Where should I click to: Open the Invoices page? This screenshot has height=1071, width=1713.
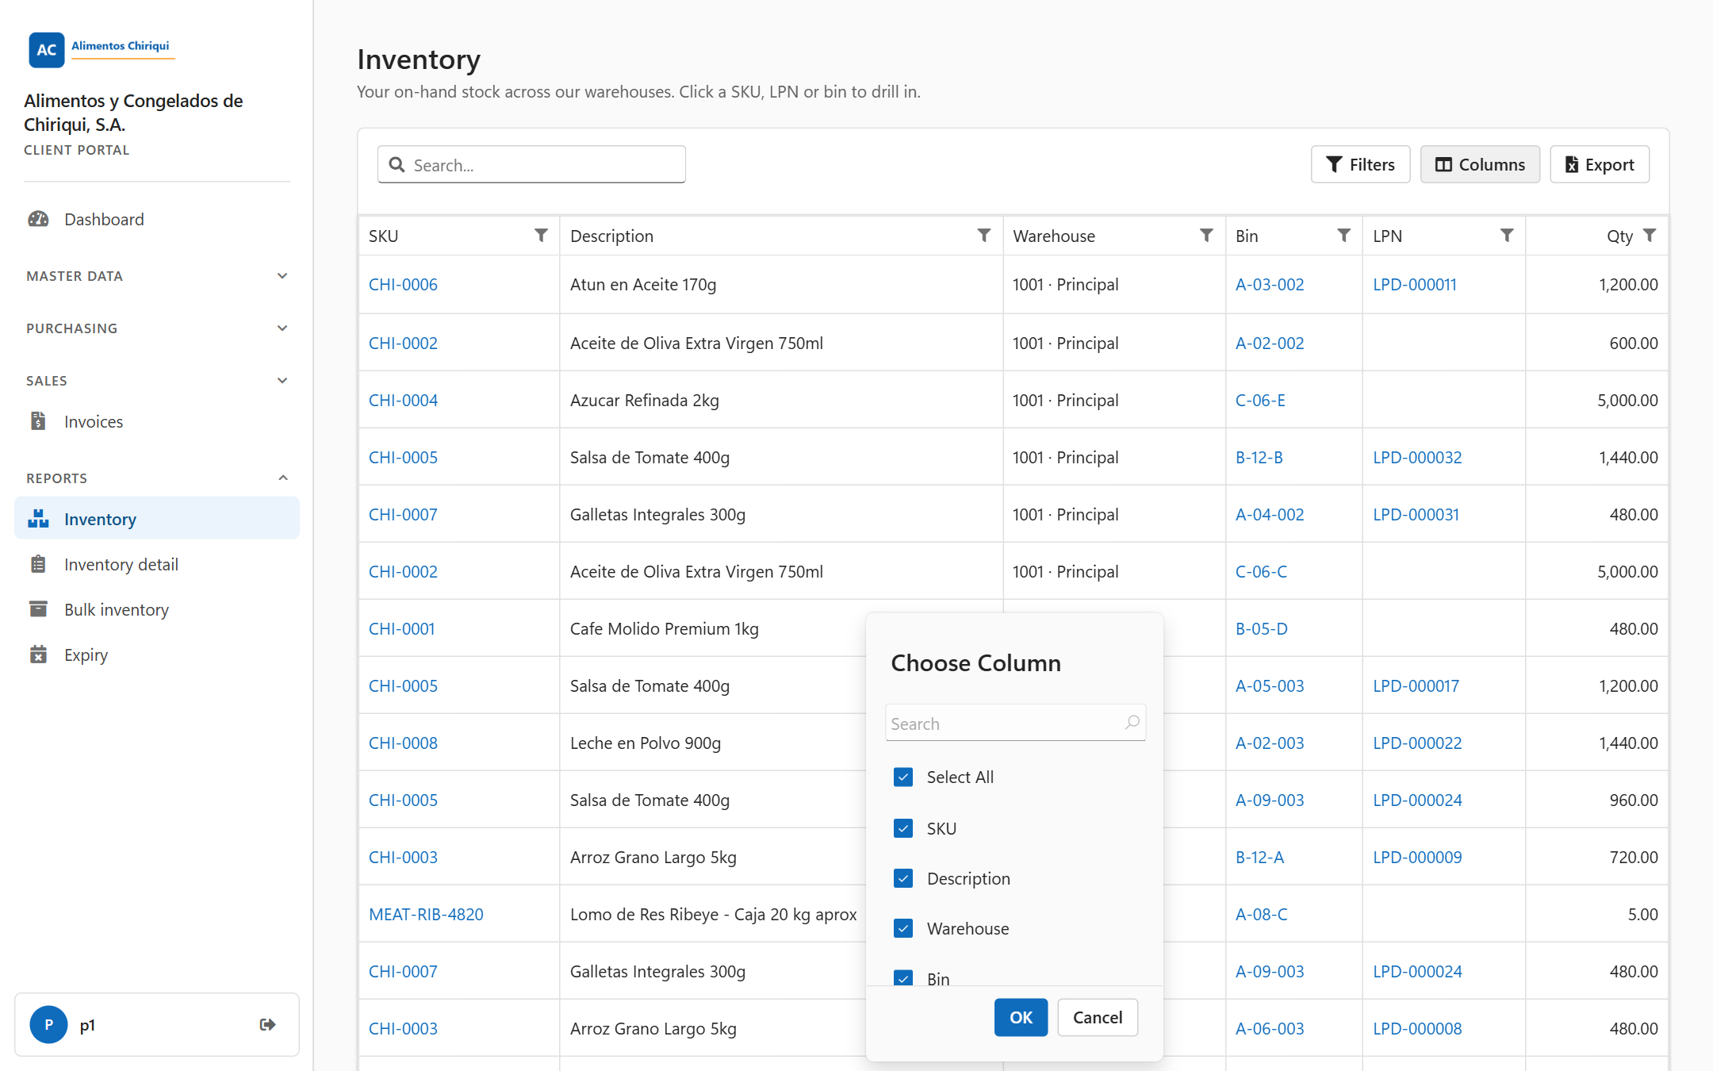tap(157, 421)
